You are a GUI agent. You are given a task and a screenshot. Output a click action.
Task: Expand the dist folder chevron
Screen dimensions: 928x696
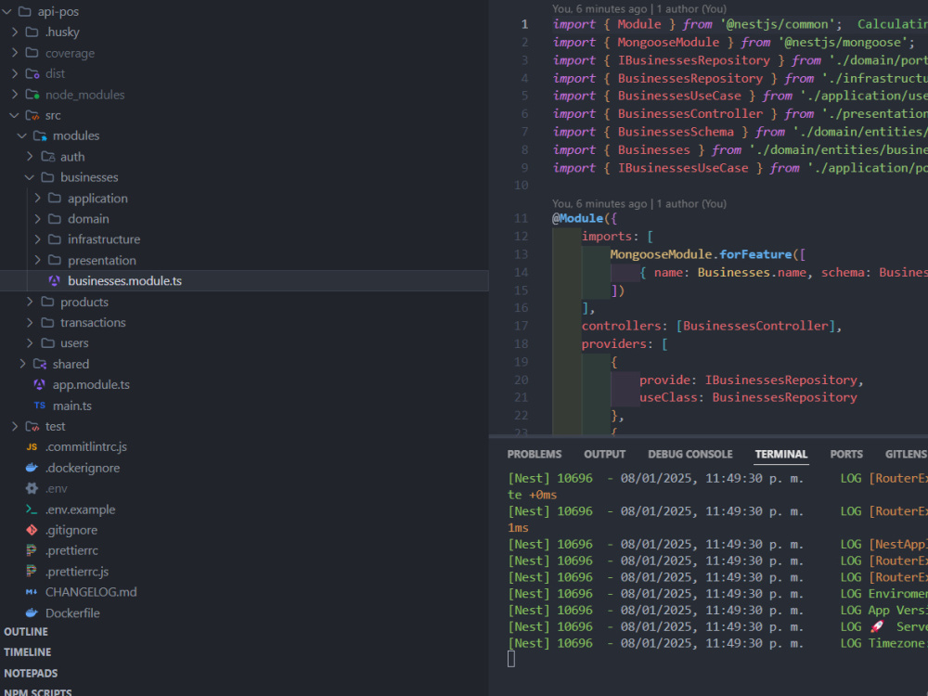pos(15,73)
